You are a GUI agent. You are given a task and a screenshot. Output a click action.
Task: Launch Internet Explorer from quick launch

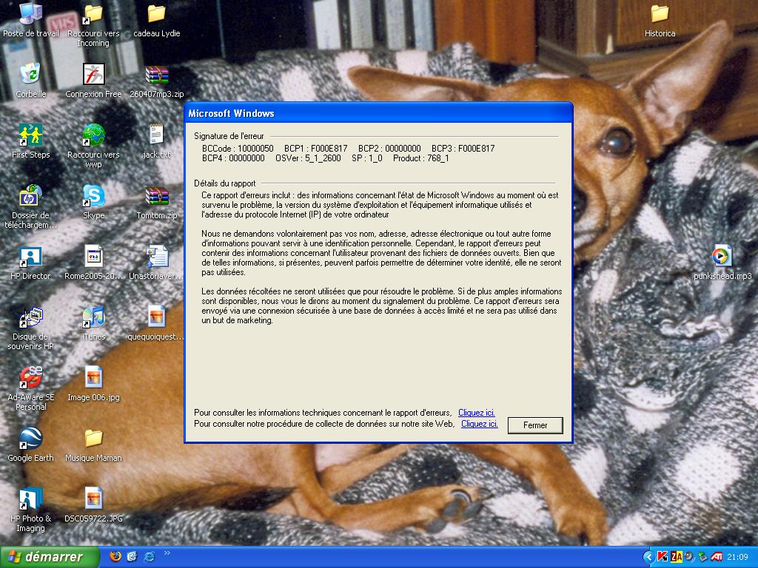pos(150,556)
